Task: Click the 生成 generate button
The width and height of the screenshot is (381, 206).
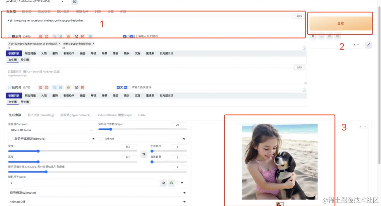Action: click(340, 23)
